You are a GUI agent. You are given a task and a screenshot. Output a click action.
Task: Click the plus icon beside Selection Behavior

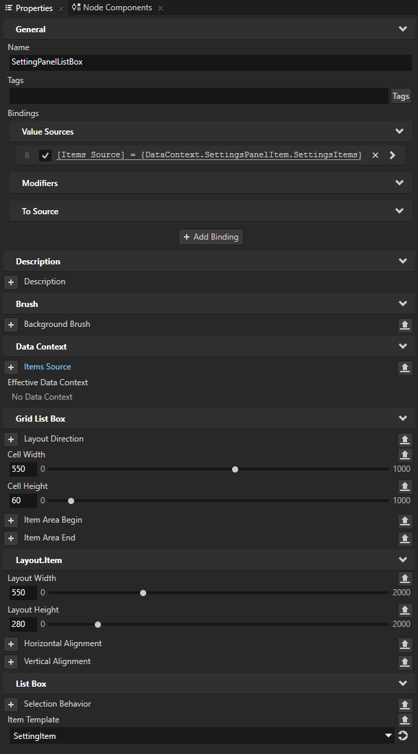(11, 704)
